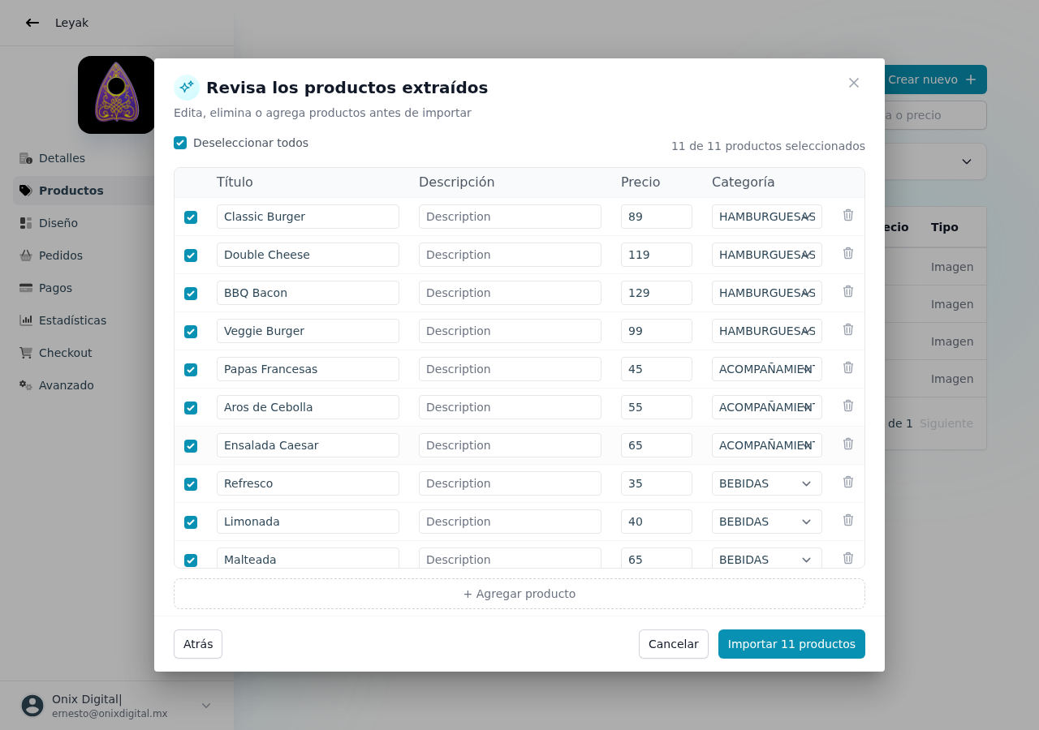Click the back arrow next to Leyak
This screenshot has height=730, width=1039.
32,23
